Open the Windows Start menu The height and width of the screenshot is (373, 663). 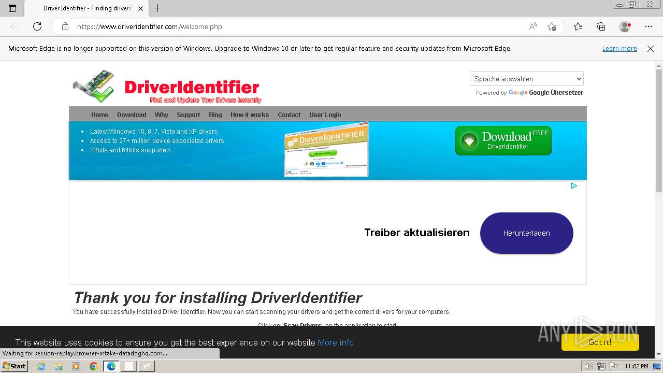tap(15, 366)
